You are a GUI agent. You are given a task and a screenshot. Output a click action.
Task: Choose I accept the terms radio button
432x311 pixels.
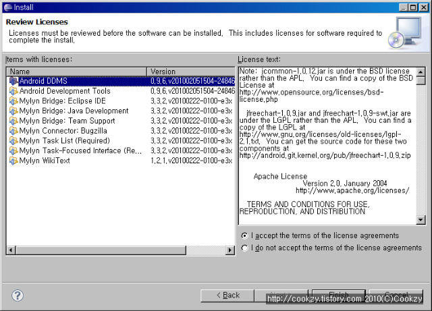tap(244, 236)
